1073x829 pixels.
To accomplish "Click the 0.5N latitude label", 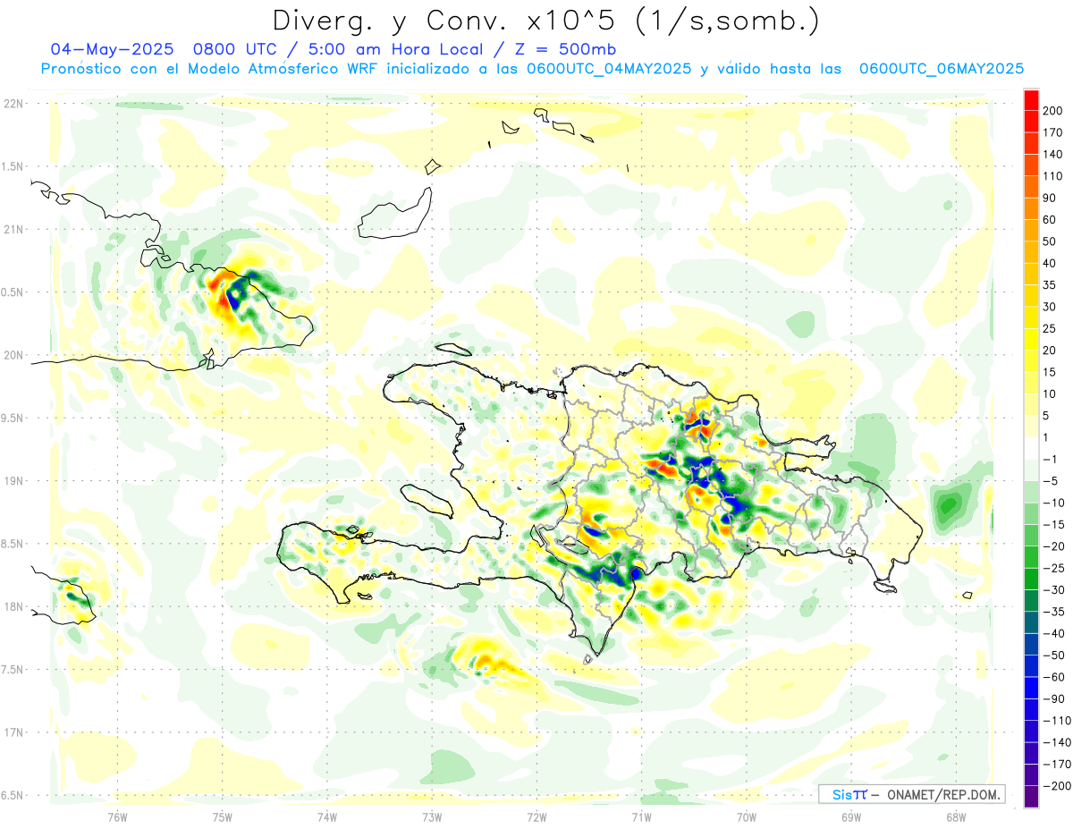I will pos(13,292).
